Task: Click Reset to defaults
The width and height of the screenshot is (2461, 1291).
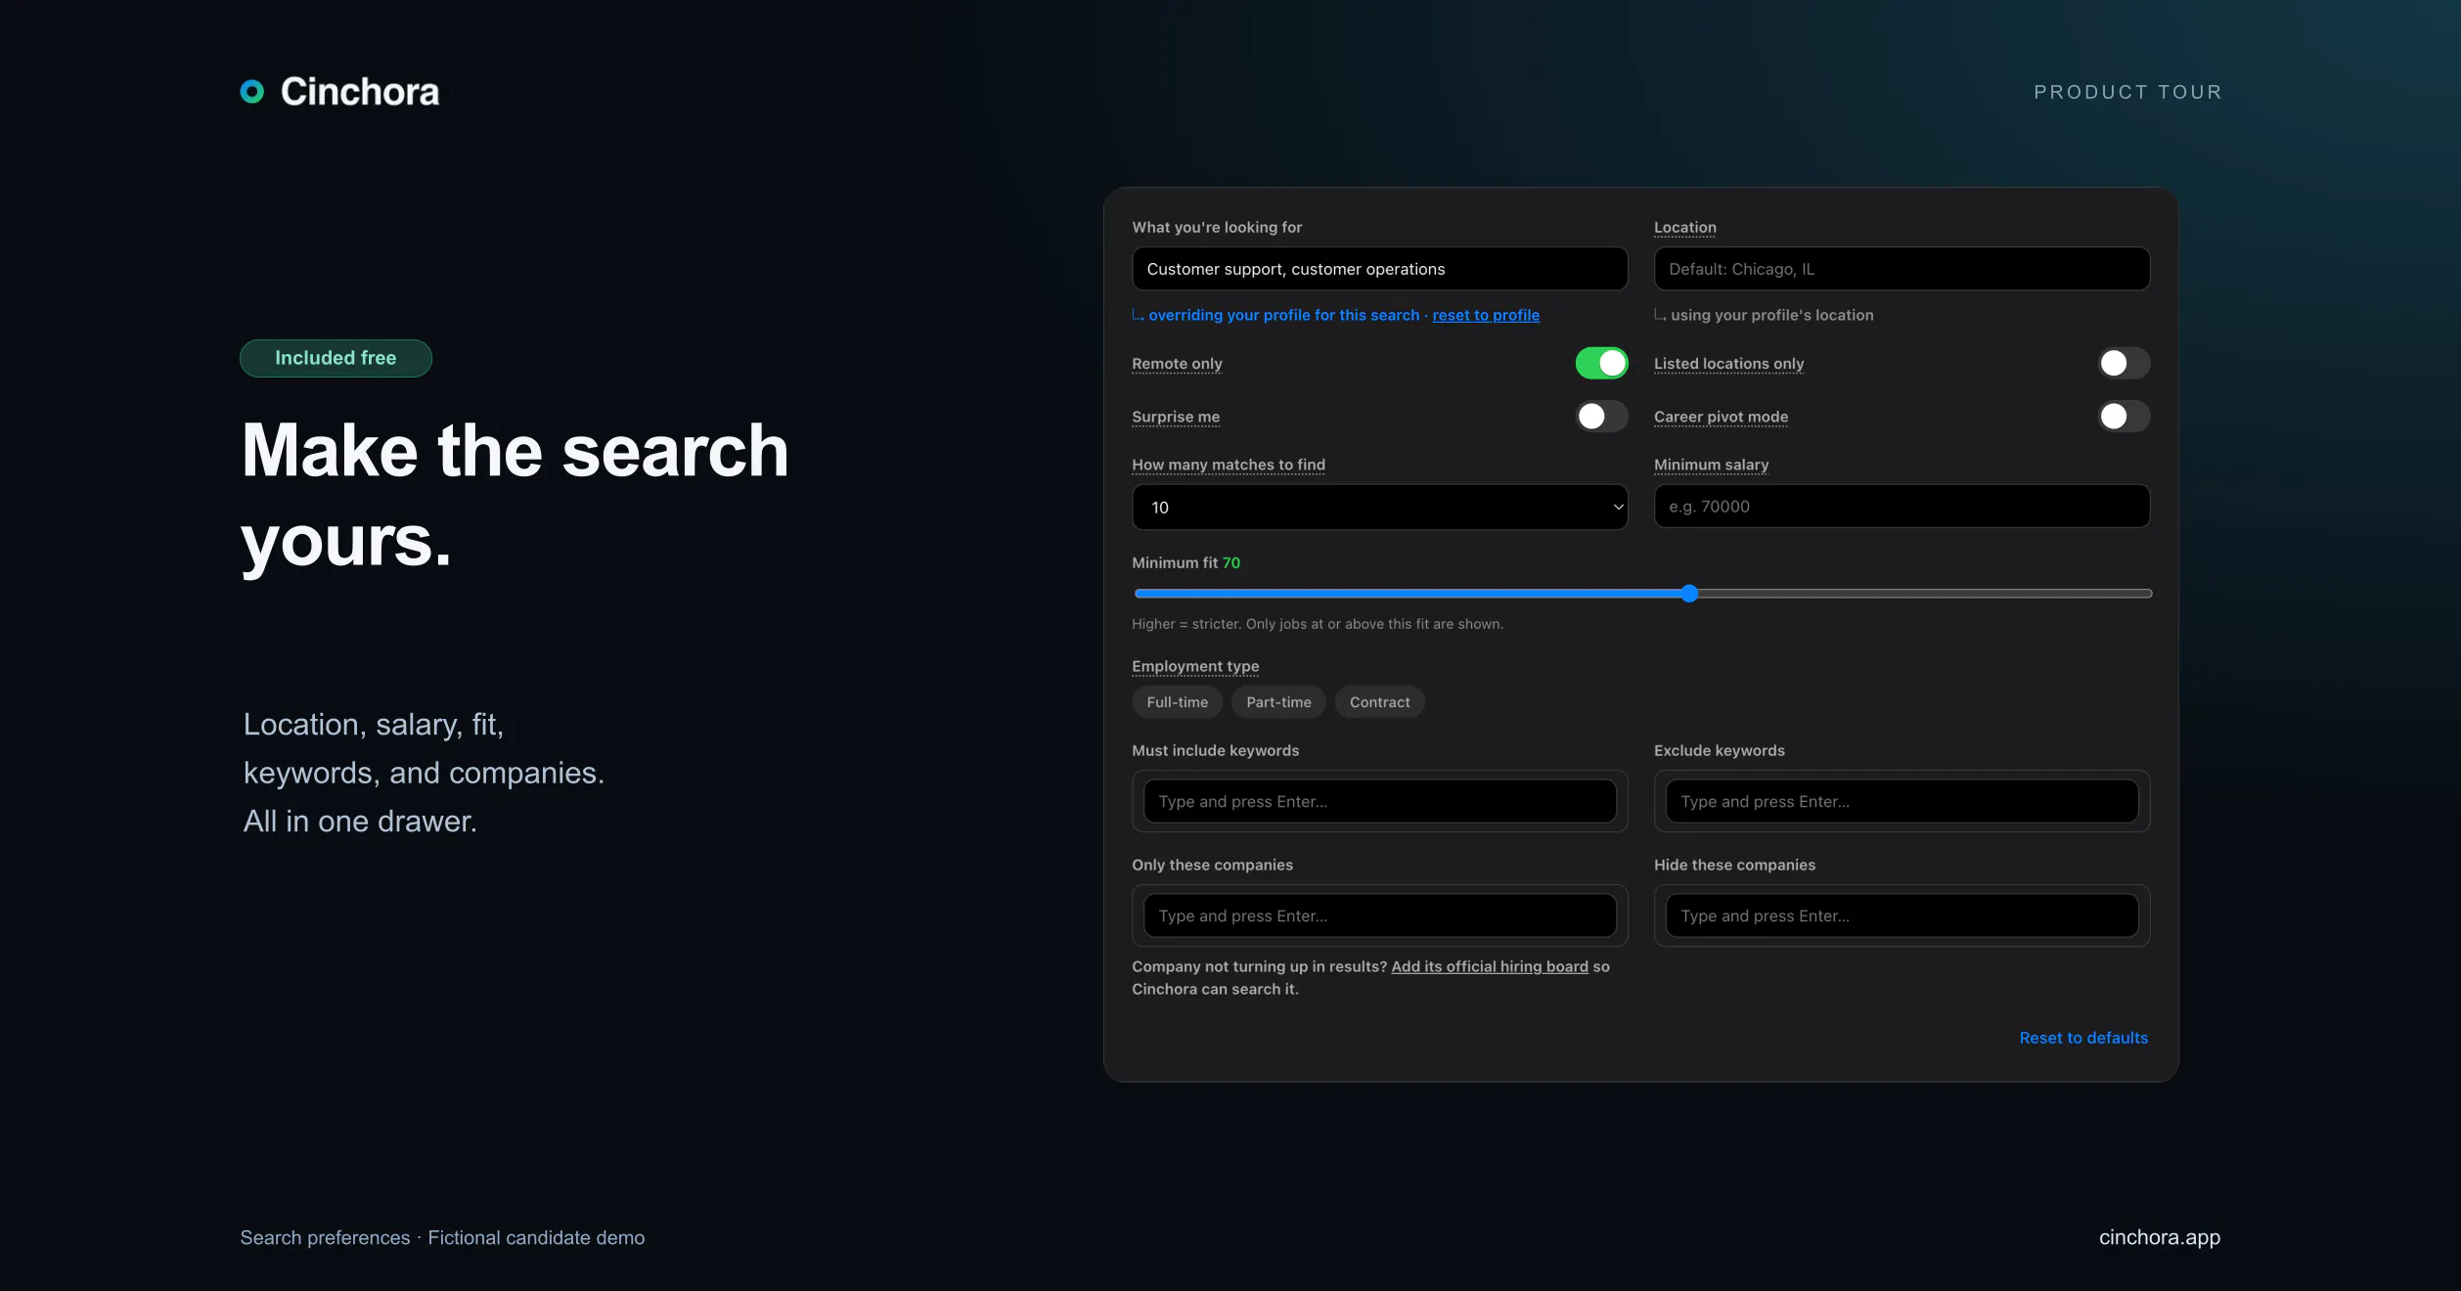Action: click(2083, 1038)
